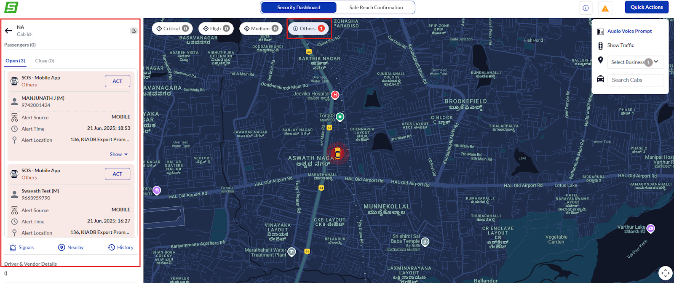Click the green Torq03 map pin
This screenshot has height=283, width=674.
340,117
